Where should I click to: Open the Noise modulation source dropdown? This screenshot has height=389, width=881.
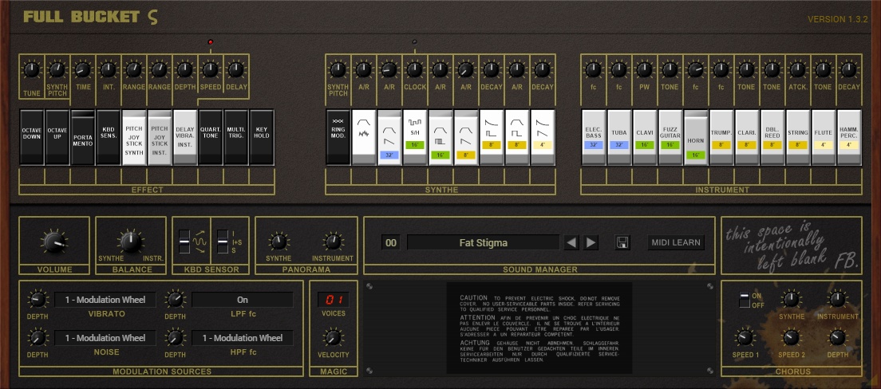tap(105, 338)
